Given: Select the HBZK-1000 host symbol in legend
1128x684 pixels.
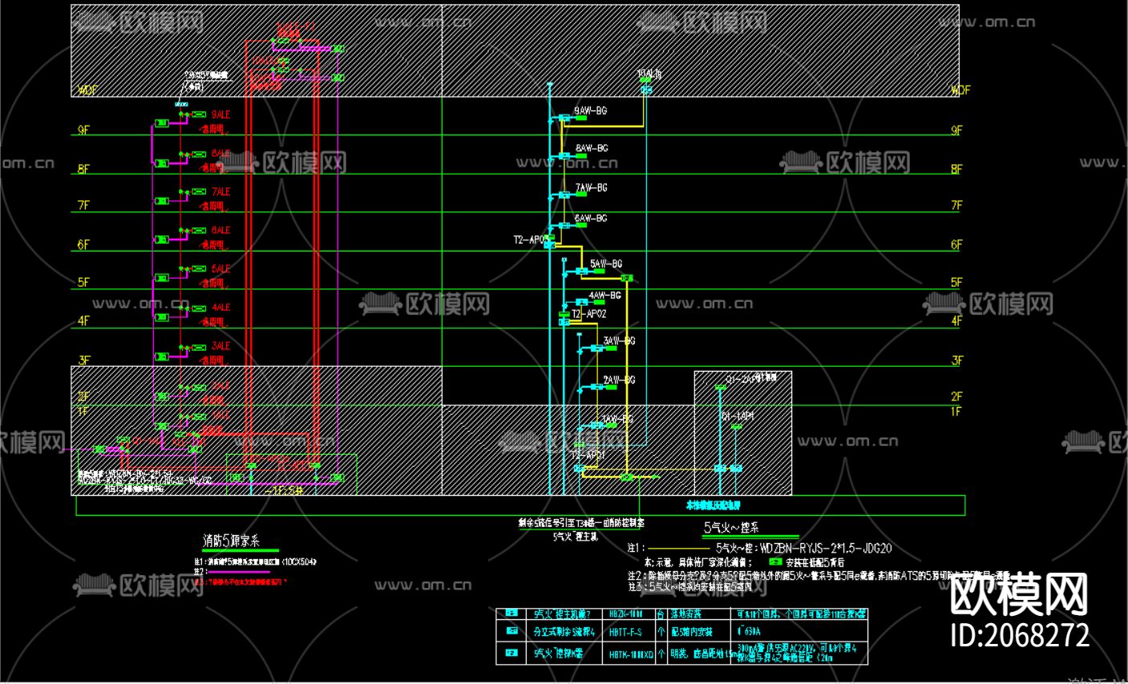Looking at the screenshot, I should (511, 614).
